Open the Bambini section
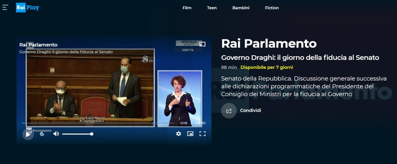The image size is (397, 164). pos(241,8)
